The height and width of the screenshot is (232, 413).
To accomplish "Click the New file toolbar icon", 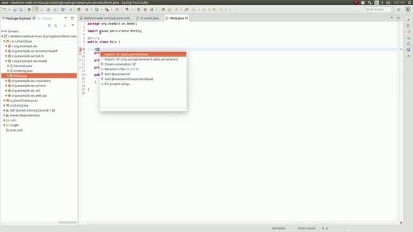I will tap(5, 10).
